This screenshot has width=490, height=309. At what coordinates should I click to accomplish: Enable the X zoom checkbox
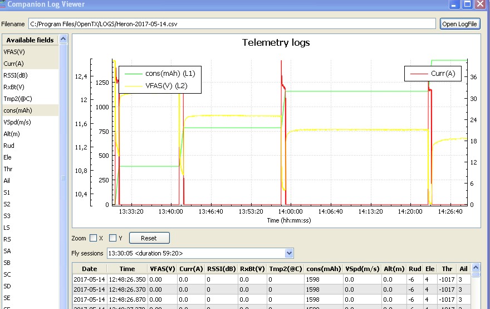pyautogui.click(x=93, y=238)
